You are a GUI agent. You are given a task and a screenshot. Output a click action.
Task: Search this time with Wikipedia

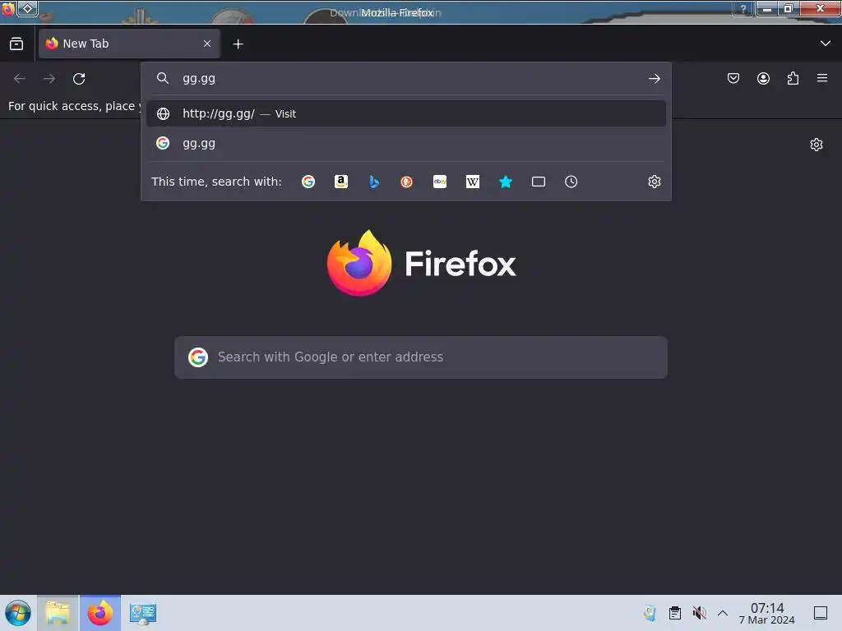[x=473, y=182]
